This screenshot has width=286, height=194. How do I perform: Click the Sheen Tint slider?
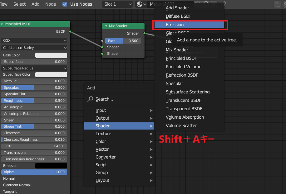34,126
